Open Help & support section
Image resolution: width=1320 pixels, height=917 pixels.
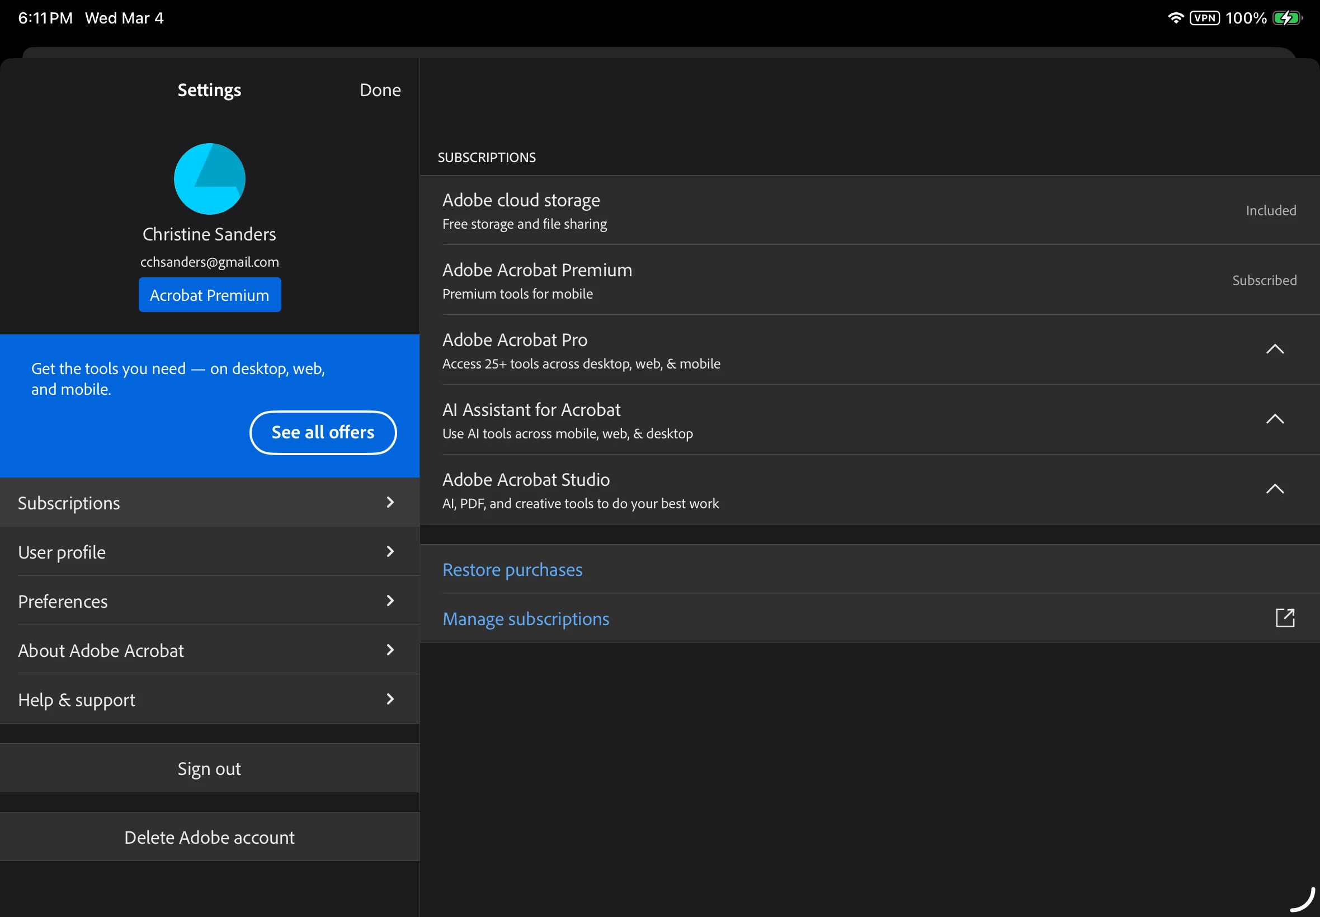pyautogui.click(x=209, y=699)
